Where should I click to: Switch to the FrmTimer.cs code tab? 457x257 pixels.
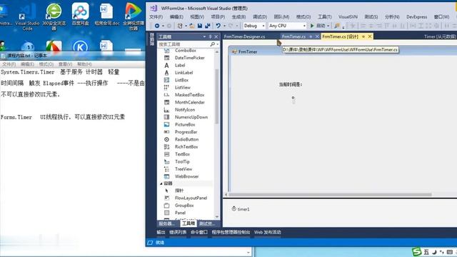[293, 36]
